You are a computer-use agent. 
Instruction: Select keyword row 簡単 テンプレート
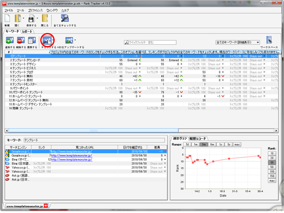141,108
